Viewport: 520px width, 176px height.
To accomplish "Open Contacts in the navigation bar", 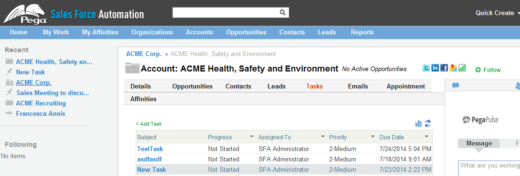I will pyautogui.click(x=292, y=32).
